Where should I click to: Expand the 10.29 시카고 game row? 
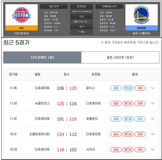tap(153, 149)
